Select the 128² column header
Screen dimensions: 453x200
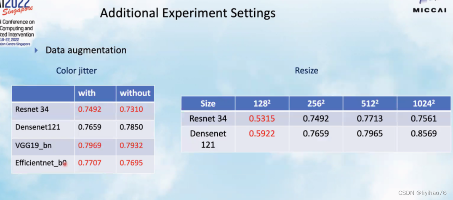click(262, 103)
